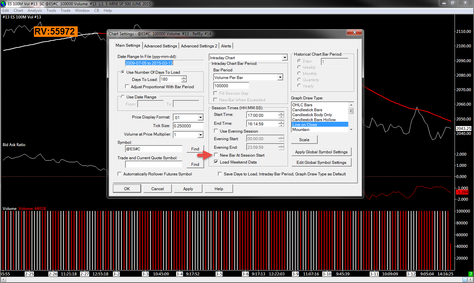This screenshot has width=474, height=283.
Task: Open the Volume Per Bar dropdown
Action: (280, 78)
